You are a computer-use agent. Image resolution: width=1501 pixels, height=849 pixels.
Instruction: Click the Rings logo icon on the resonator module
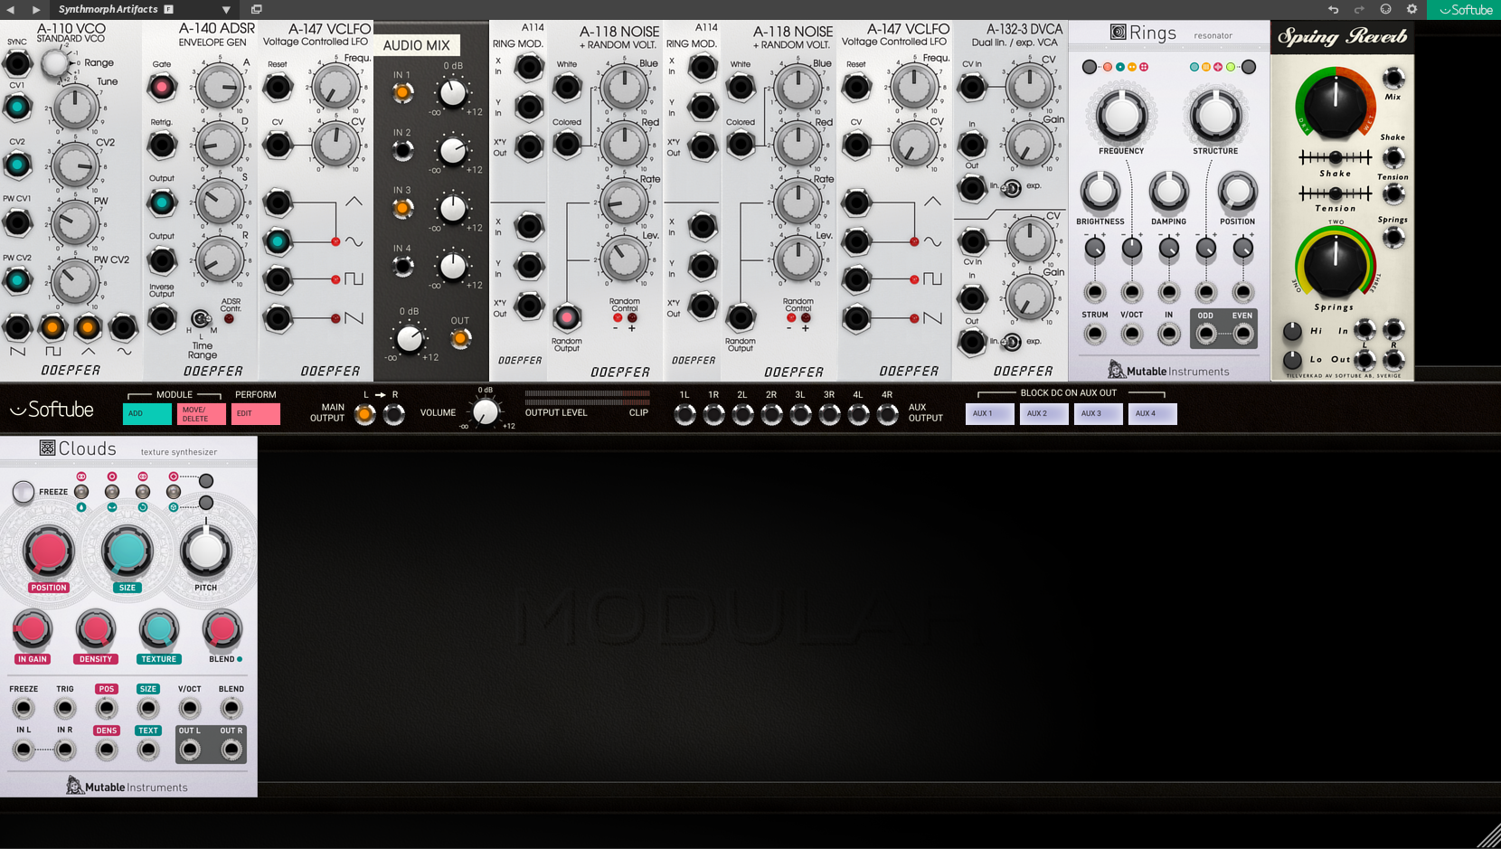click(1118, 31)
